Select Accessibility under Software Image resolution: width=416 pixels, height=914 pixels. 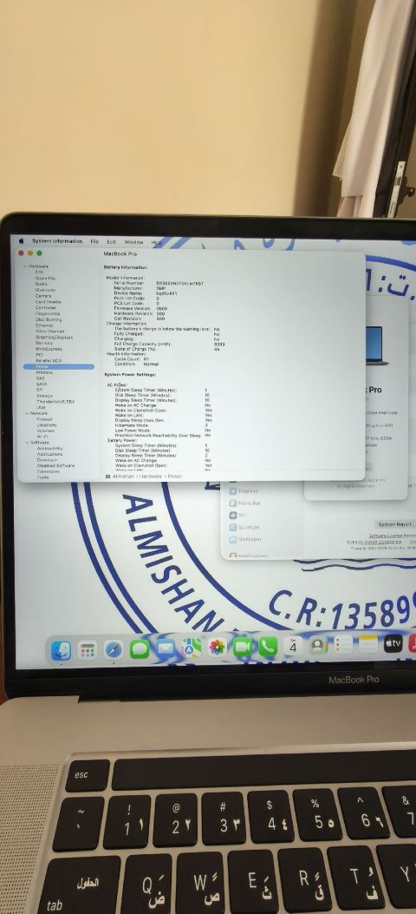pos(50,448)
